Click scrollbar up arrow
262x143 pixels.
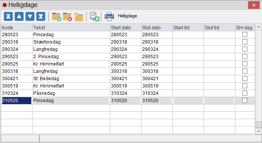[x=259, y=27]
